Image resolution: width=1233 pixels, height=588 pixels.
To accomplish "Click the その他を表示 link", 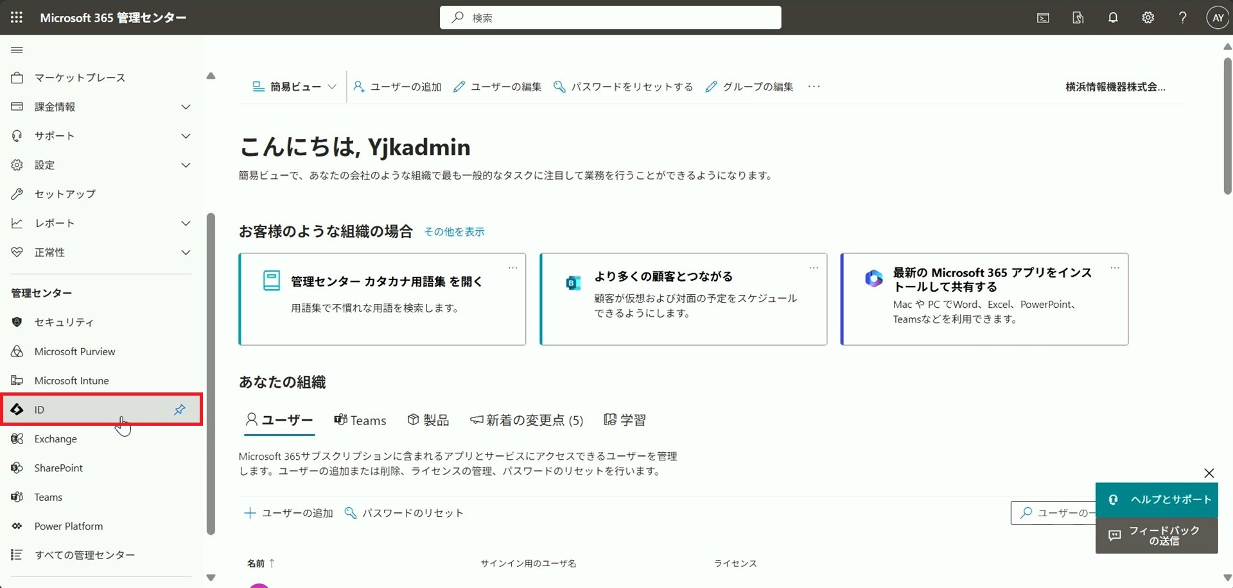I will pyautogui.click(x=455, y=231).
